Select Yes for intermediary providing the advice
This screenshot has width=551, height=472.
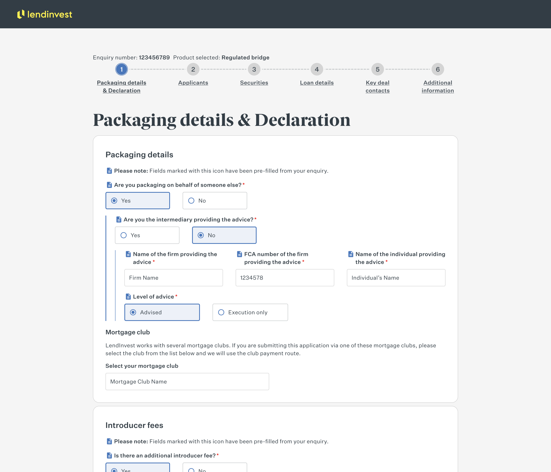(147, 235)
